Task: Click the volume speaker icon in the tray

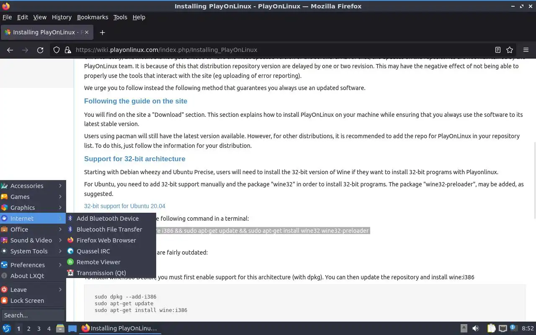Action: coord(476,328)
